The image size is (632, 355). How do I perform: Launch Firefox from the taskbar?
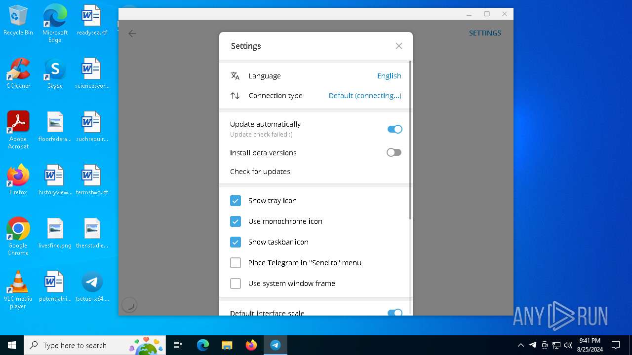(x=251, y=345)
